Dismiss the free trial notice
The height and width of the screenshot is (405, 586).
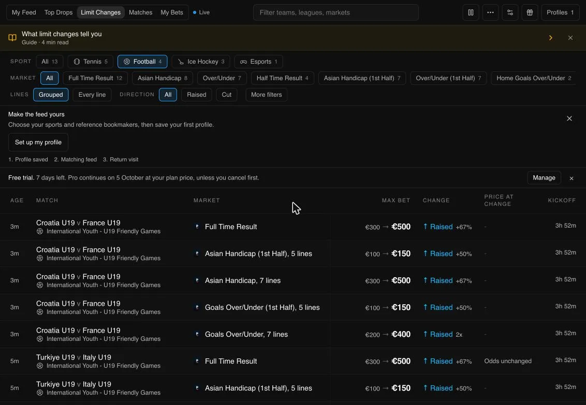(572, 178)
